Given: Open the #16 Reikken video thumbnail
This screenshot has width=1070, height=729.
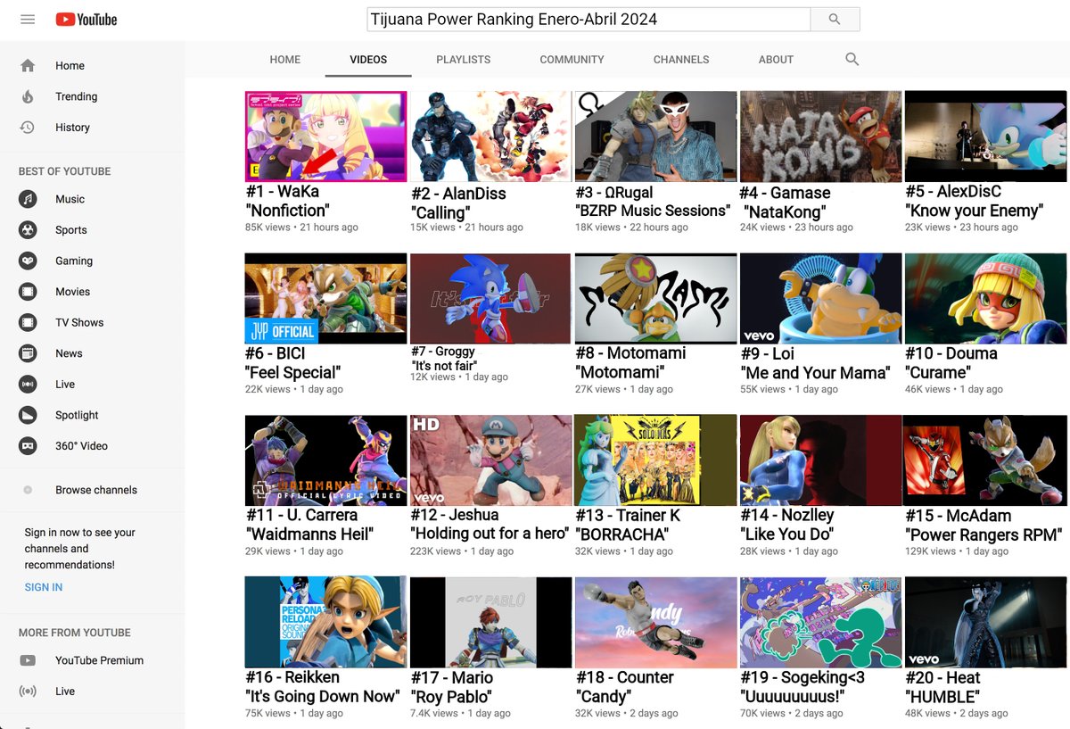Looking at the screenshot, I should coord(326,622).
